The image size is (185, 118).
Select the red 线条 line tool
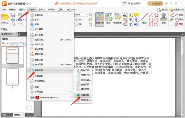click(144, 17)
